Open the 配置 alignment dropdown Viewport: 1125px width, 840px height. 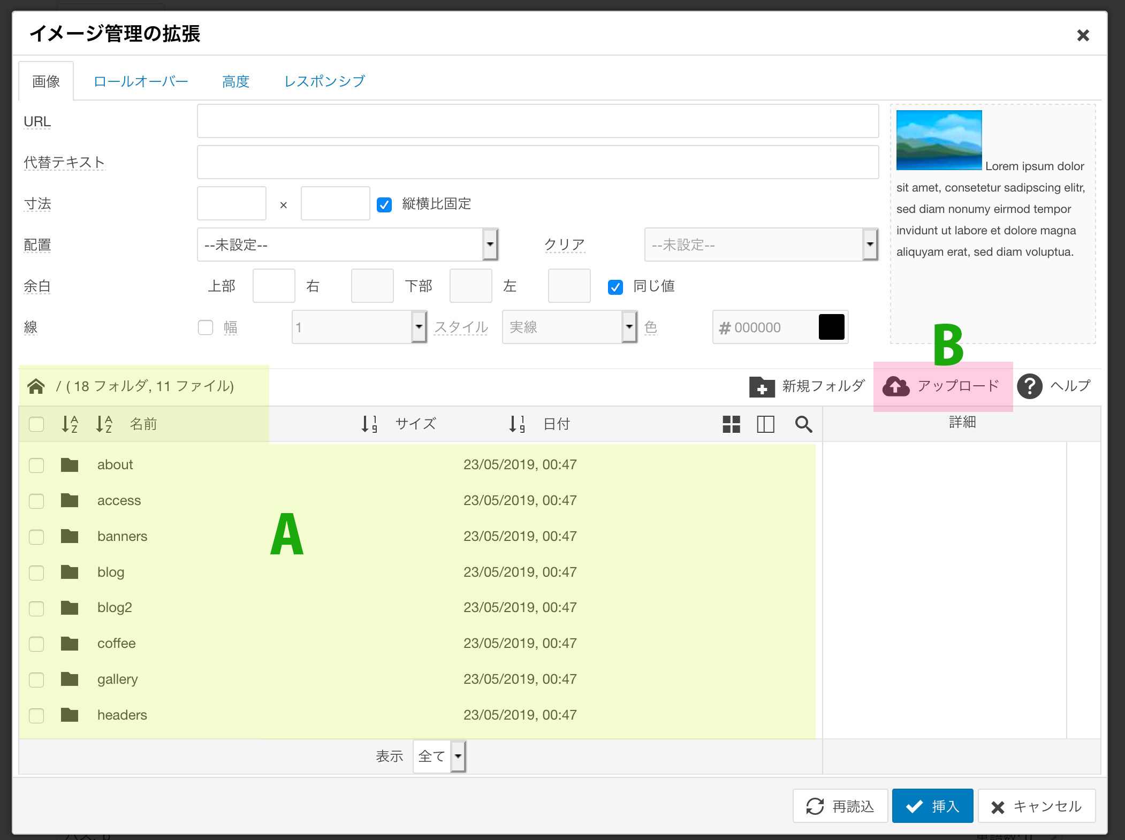pyautogui.click(x=348, y=245)
